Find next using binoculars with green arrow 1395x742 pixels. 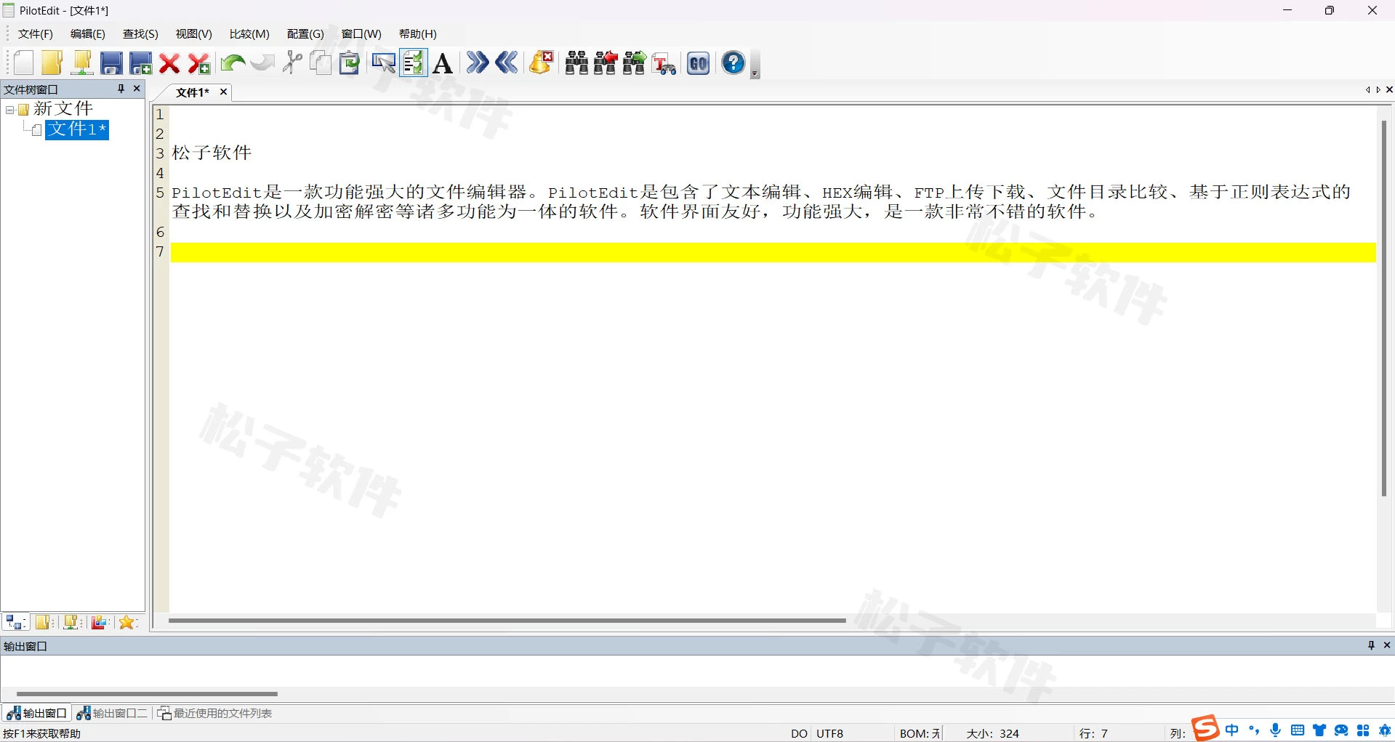point(635,63)
